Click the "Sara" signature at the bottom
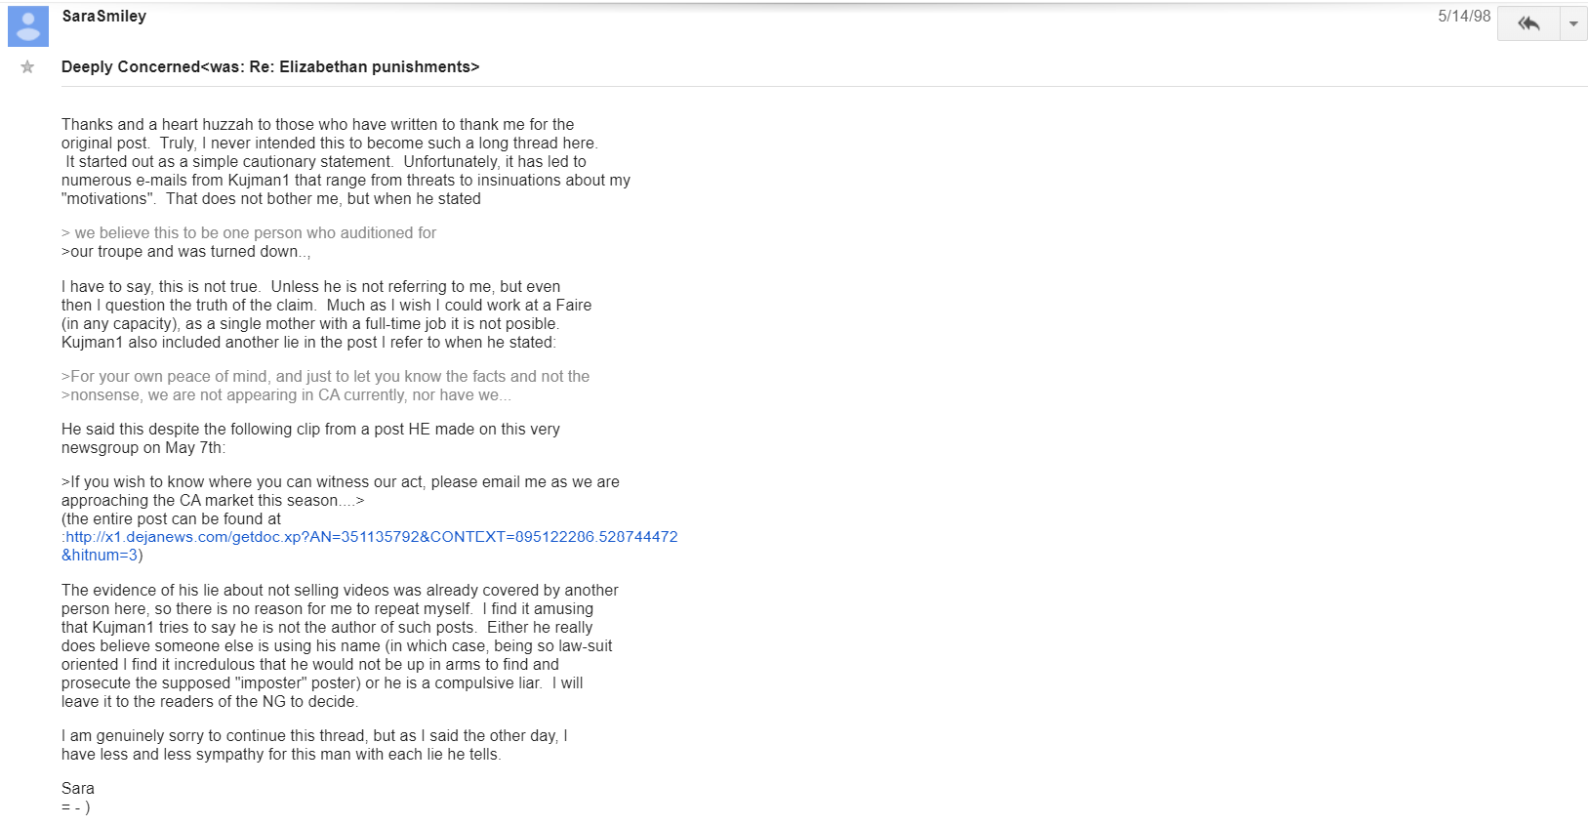This screenshot has height=826, width=1588. pos(78,789)
